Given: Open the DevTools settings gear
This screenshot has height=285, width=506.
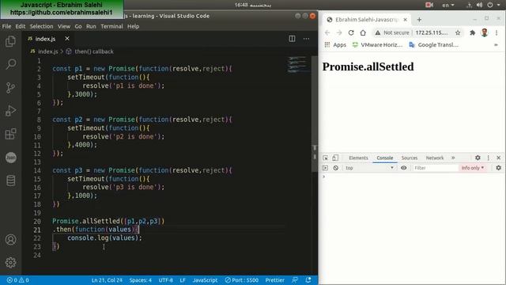Looking at the screenshot, I should [478, 158].
